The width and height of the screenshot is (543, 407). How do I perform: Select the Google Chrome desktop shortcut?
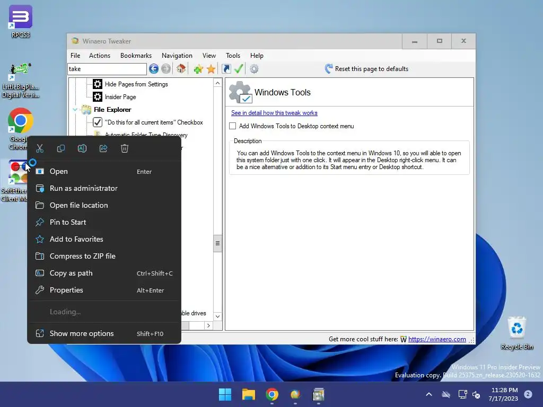tap(18, 129)
